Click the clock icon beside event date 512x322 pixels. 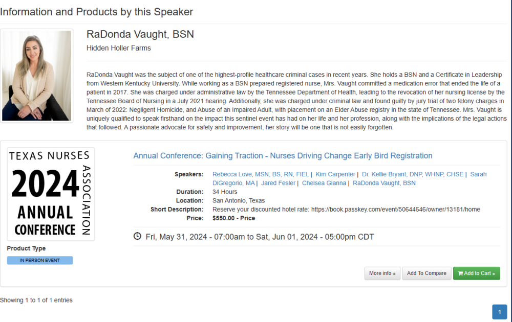coord(137,237)
